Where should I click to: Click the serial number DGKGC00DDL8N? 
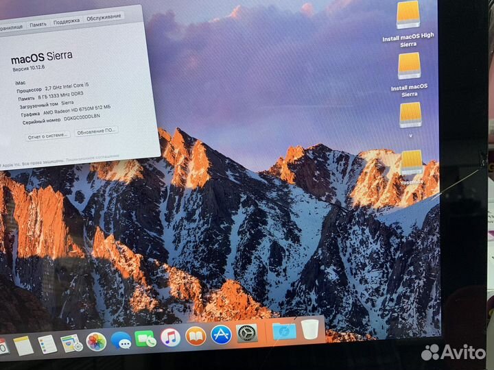(x=82, y=117)
